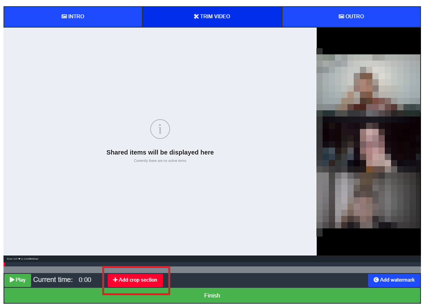Switch to the INTRO tab
Viewport: 426px width, 308px height.
pos(73,16)
